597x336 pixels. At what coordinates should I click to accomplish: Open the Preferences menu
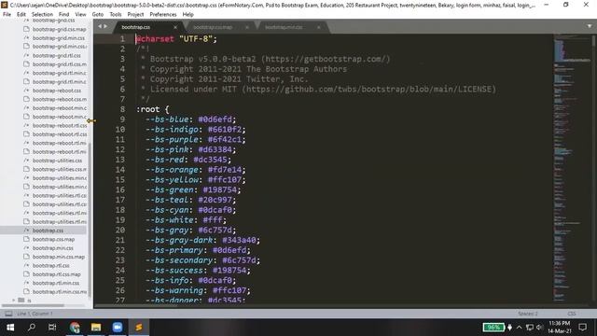(x=163, y=15)
